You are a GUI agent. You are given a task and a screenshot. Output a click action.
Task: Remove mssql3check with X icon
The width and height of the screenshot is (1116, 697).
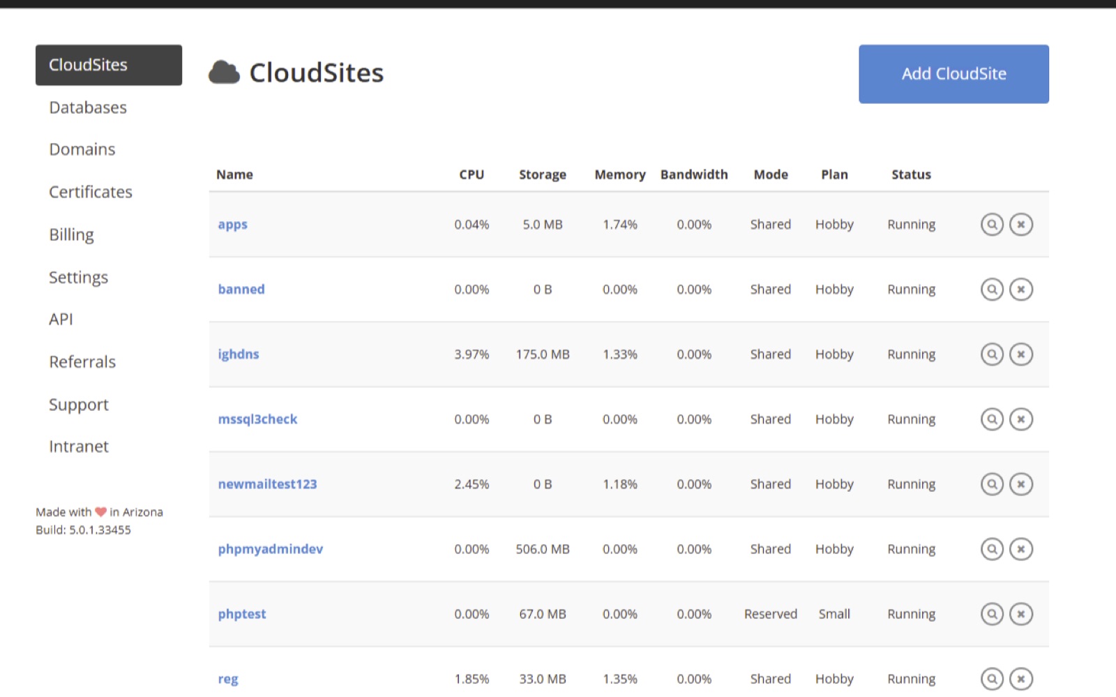click(1021, 419)
